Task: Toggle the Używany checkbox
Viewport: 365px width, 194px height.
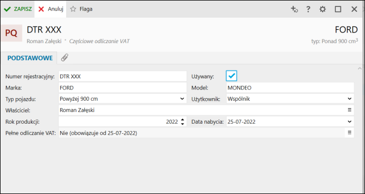Action: (232, 76)
